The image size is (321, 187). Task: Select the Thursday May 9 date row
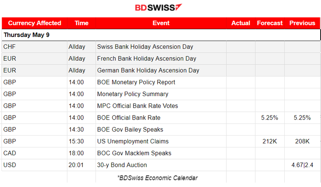point(161,35)
